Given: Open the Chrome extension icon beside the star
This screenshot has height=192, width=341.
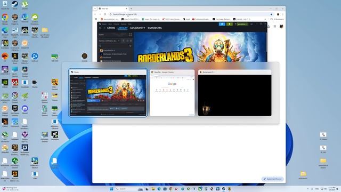Looking at the screenshot, I should tap(278, 14).
